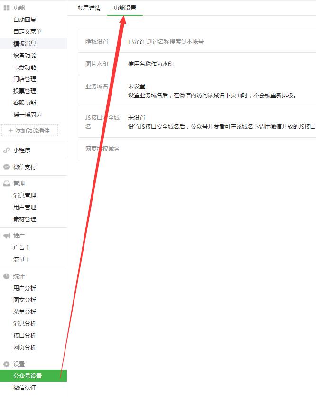Open 用户分析 under 统计
The width and height of the screenshot is (316, 397).
(x=25, y=288)
